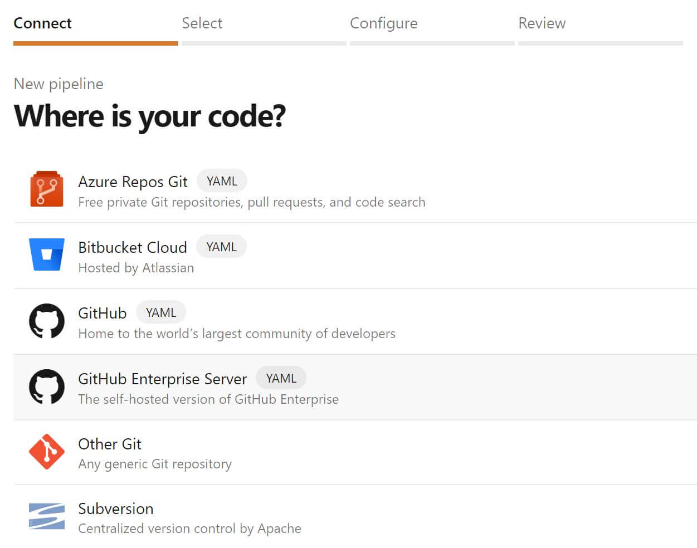Click the YAML badge next to Azure Repos Git
The image size is (697, 548).
[x=222, y=181]
